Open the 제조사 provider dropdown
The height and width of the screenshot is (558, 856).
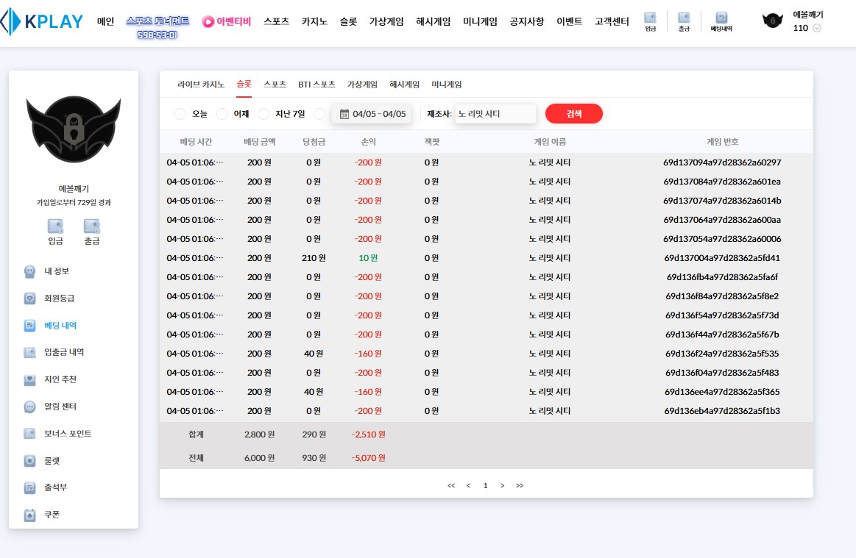(x=495, y=114)
